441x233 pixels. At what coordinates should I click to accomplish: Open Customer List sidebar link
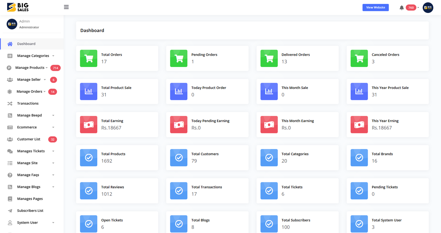point(29,139)
